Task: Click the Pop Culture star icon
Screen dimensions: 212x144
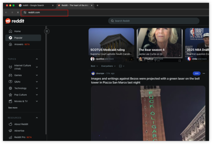Action: pyautogui.click(x=10, y=95)
